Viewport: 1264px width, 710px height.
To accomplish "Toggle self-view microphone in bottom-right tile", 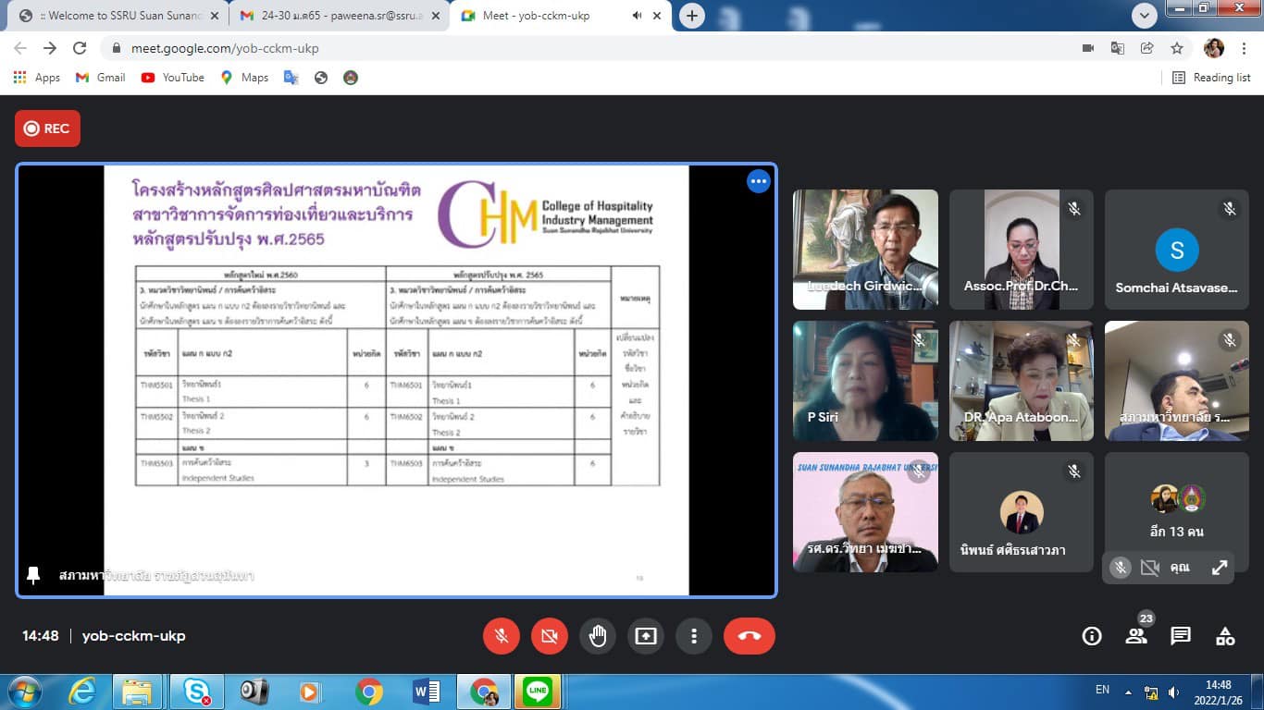I will [x=1120, y=568].
